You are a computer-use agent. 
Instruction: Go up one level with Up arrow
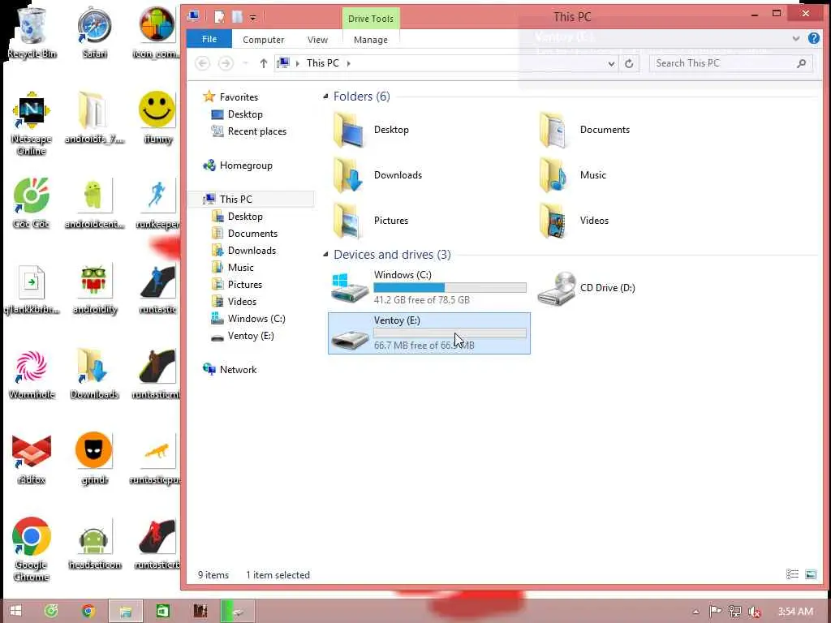pos(264,63)
